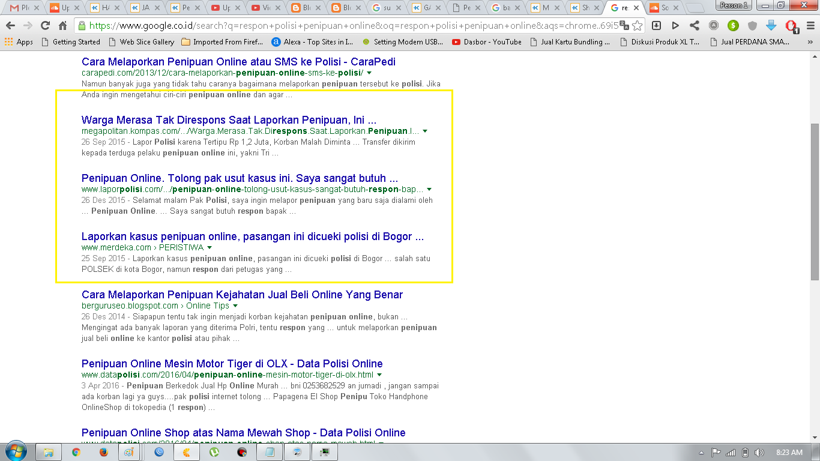Open the Getting Started bookmark
The image size is (820, 461).
click(x=71, y=42)
